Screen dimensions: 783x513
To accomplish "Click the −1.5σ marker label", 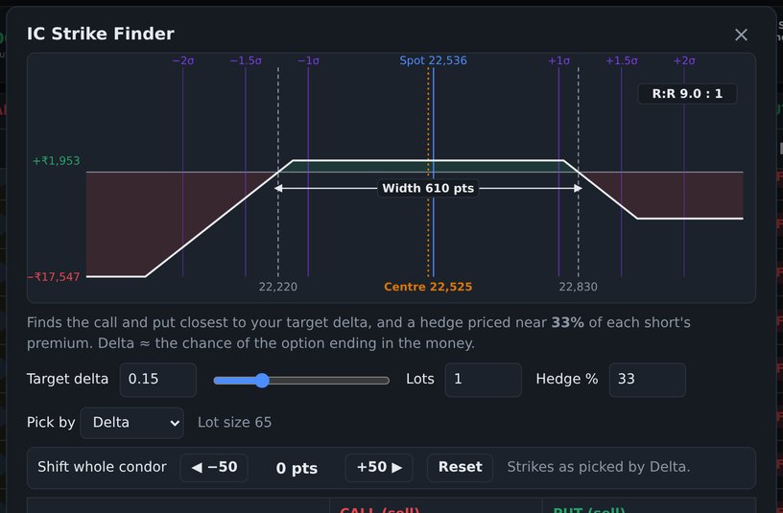I will click(x=246, y=60).
